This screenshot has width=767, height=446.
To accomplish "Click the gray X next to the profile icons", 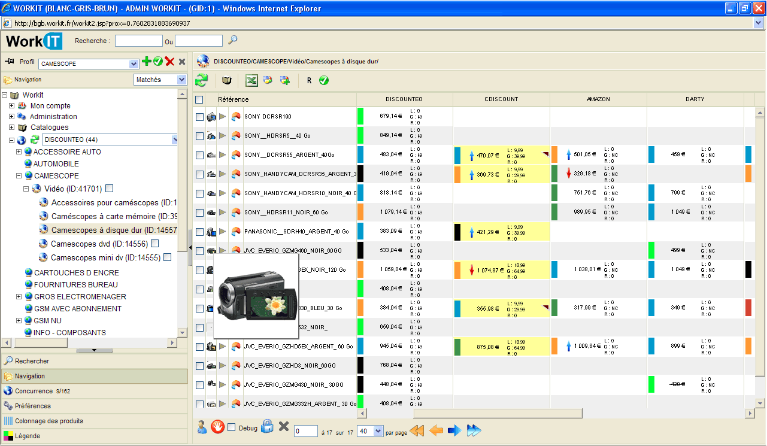I will point(182,62).
